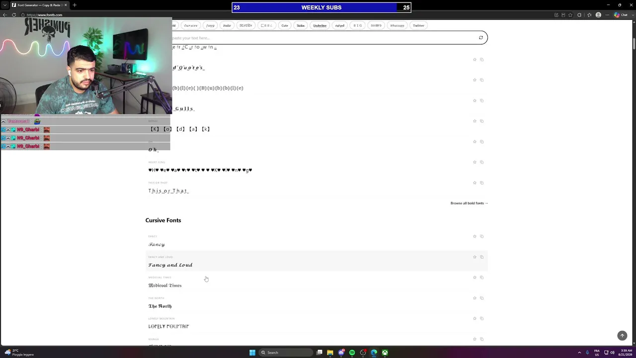Open Discord from the taskbar

coord(341,353)
